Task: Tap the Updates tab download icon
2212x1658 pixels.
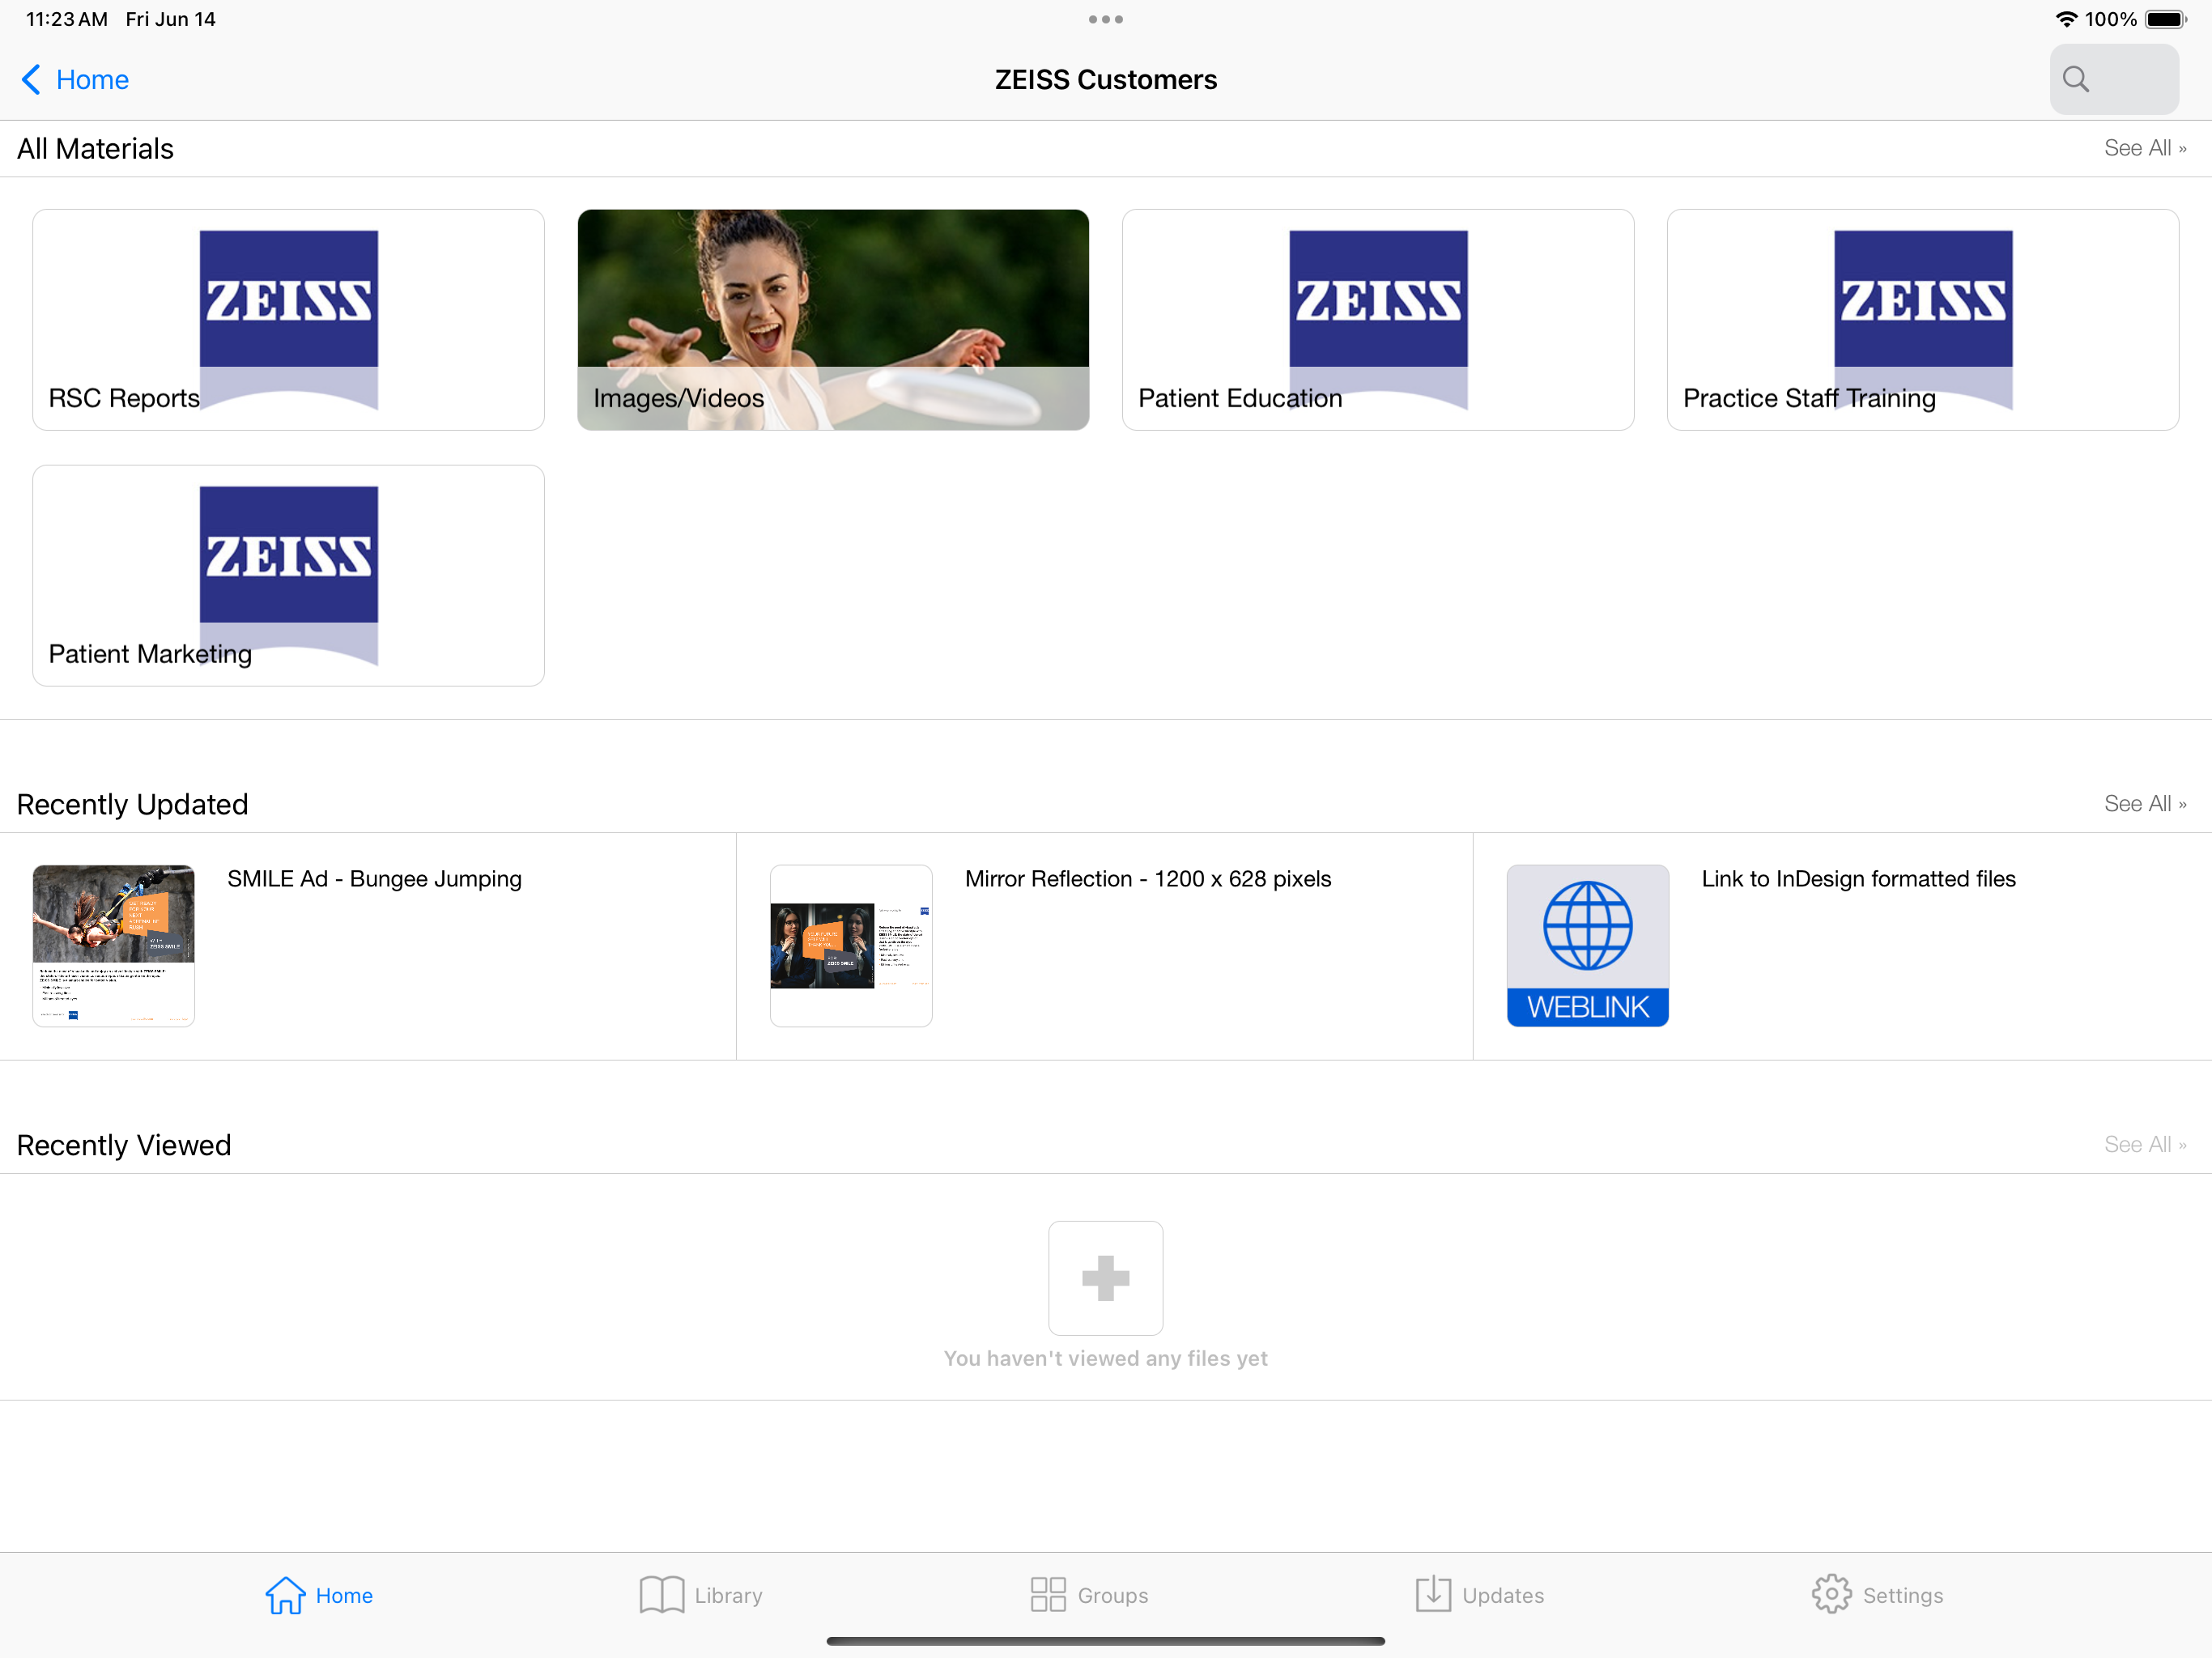Action: click(1433, 1594)
